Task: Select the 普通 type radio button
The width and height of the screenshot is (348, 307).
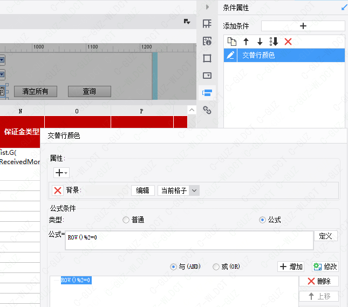Action: pyautogui.click(x=126, y=220)
